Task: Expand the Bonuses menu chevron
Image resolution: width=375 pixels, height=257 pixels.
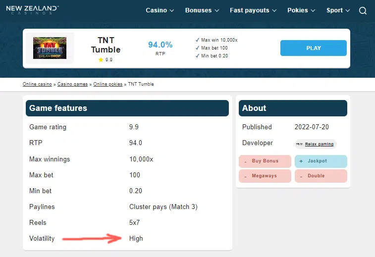Action: pyautogui.click(x=216, y=10)
